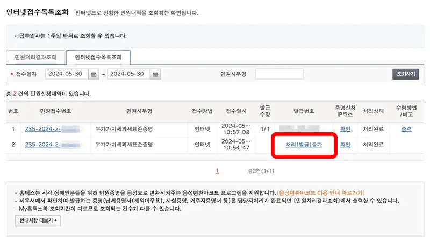Click 접수일시 column header
Viewport: 430px width, 243px height.
(x=236, y=111)
